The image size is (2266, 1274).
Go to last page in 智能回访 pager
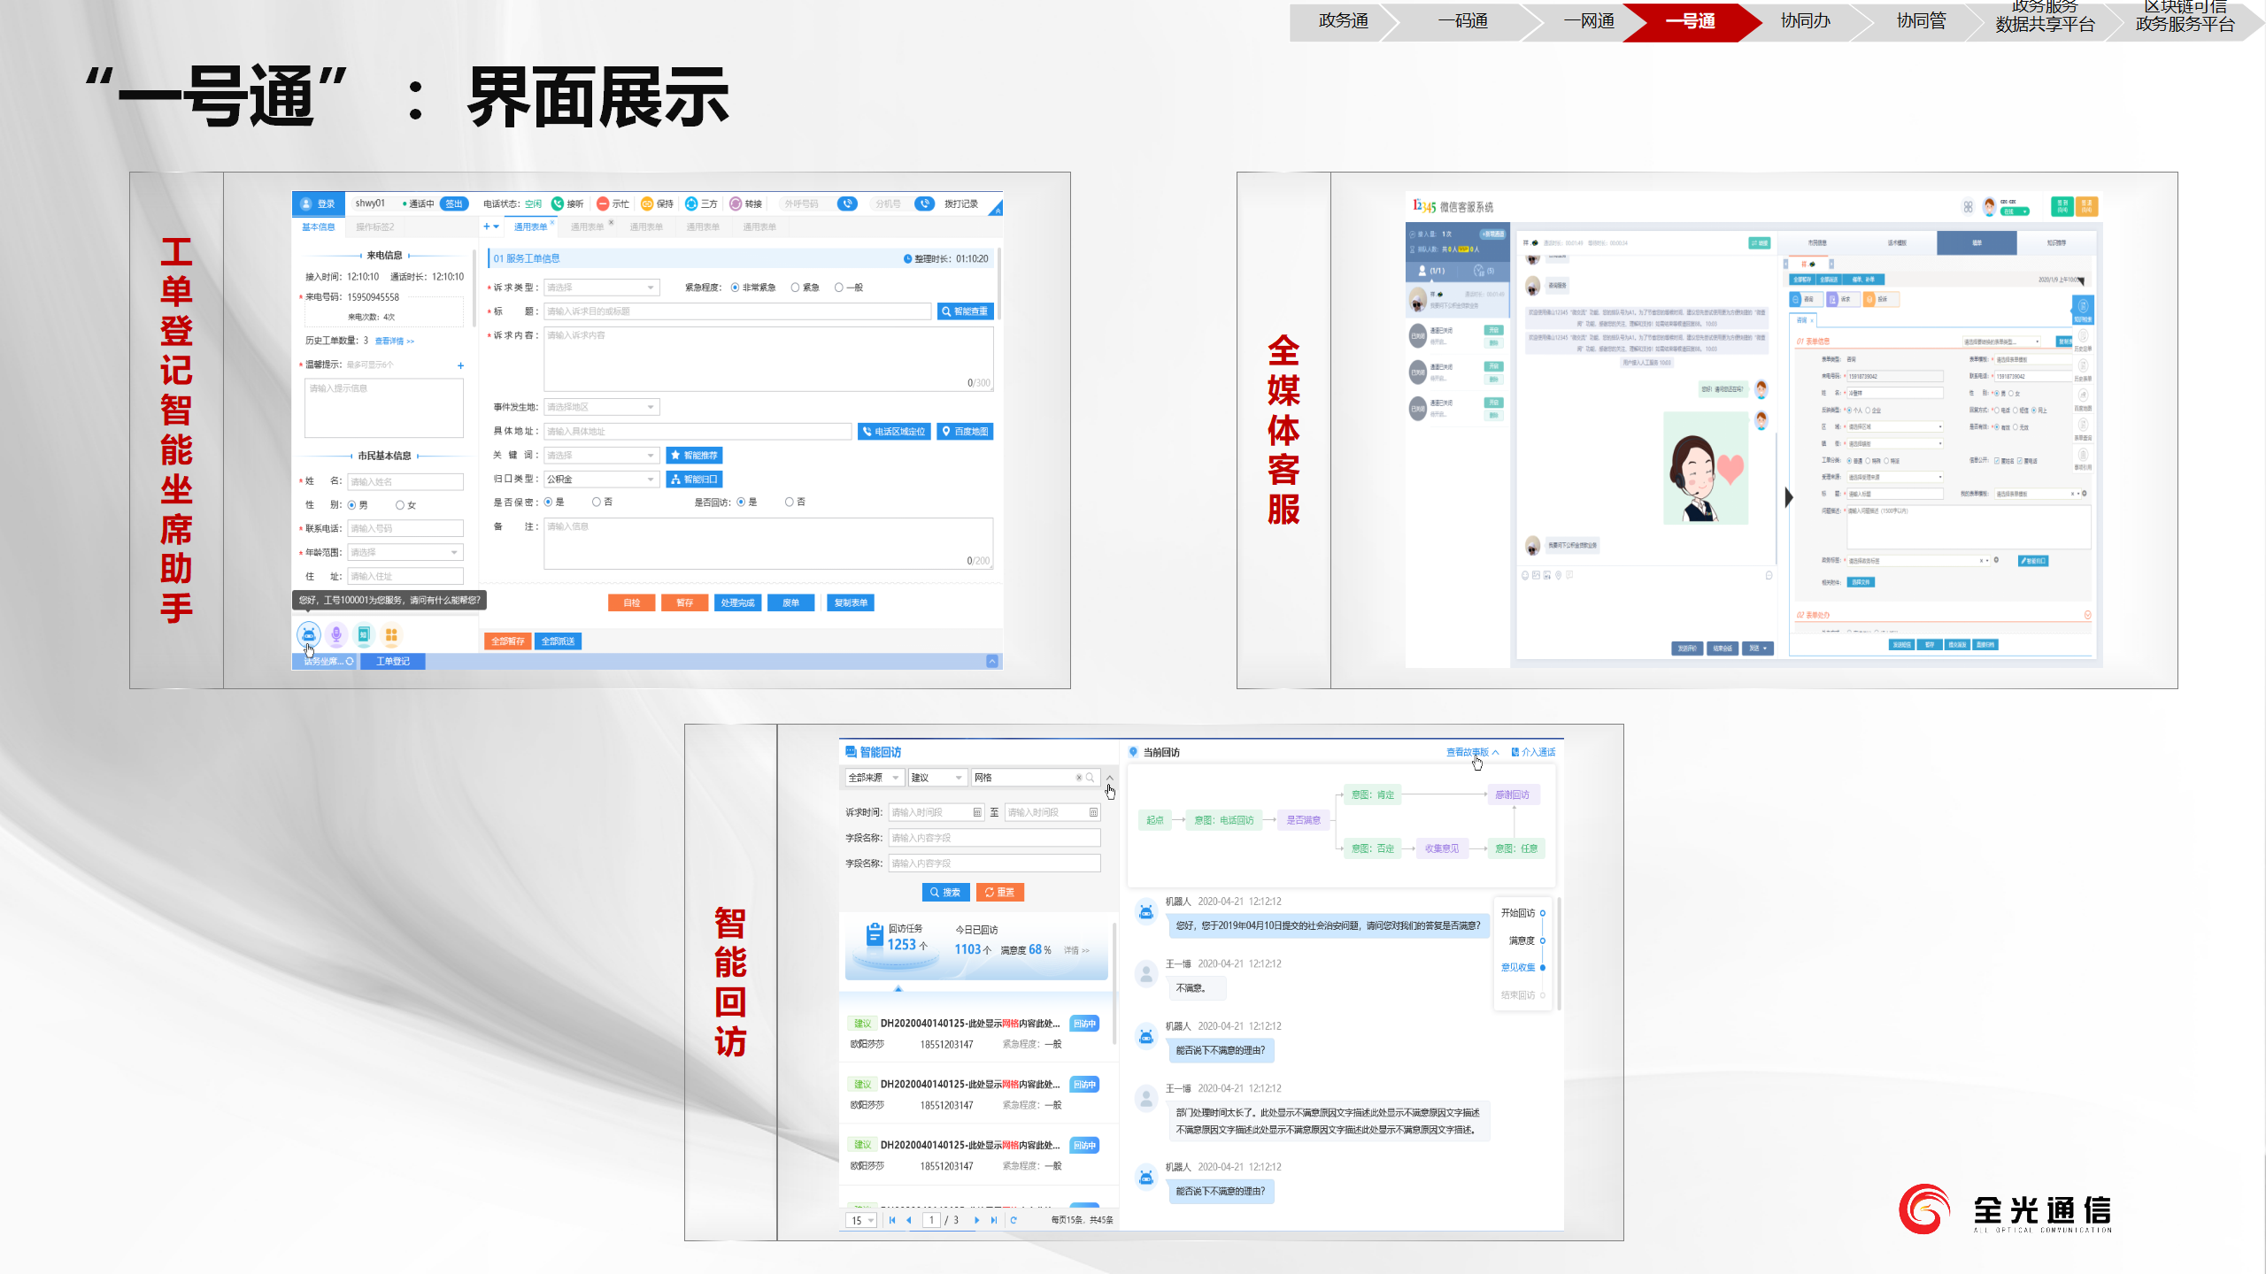click(x=994, y=1220)
